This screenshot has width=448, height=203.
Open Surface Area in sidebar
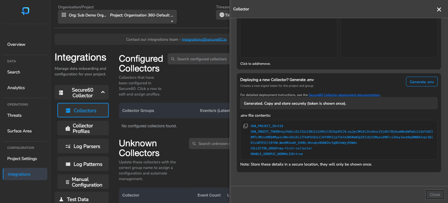19,131
